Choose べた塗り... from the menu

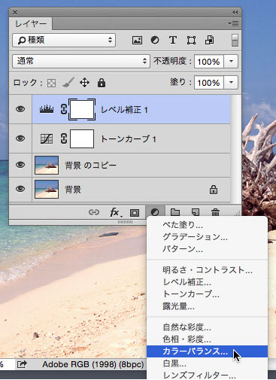(x=207, y=225)
